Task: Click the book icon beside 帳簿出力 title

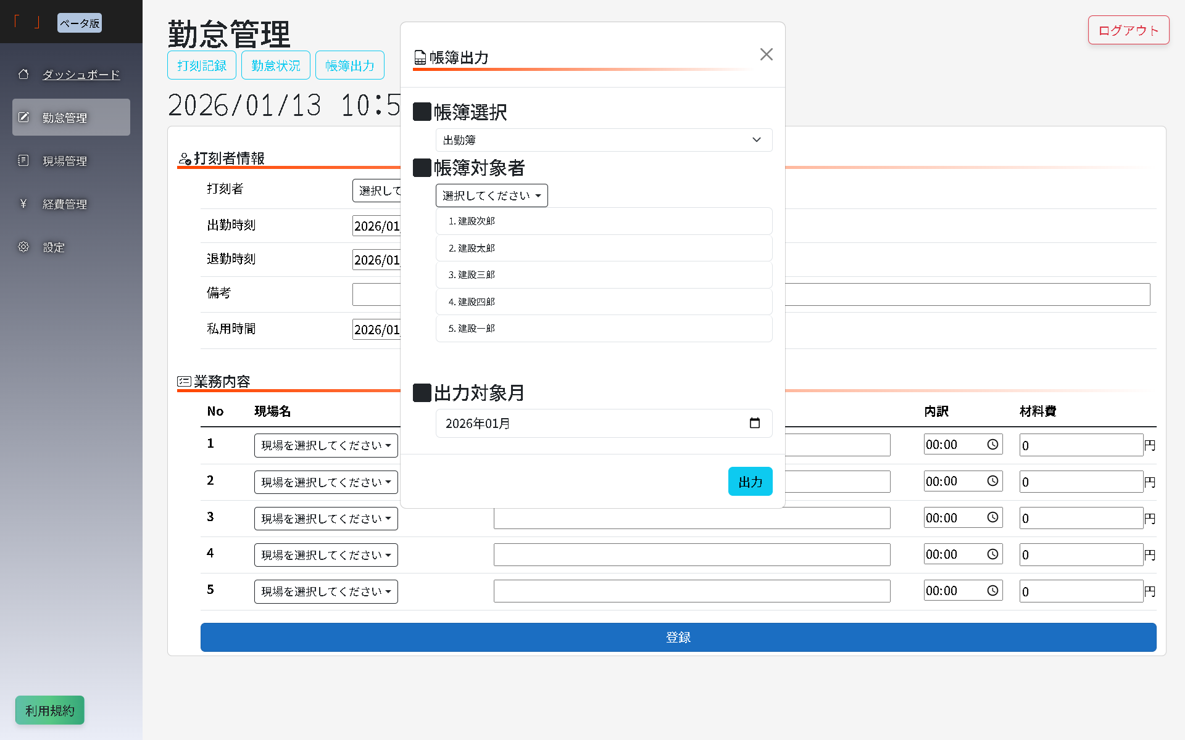Action: click(420, 57)
